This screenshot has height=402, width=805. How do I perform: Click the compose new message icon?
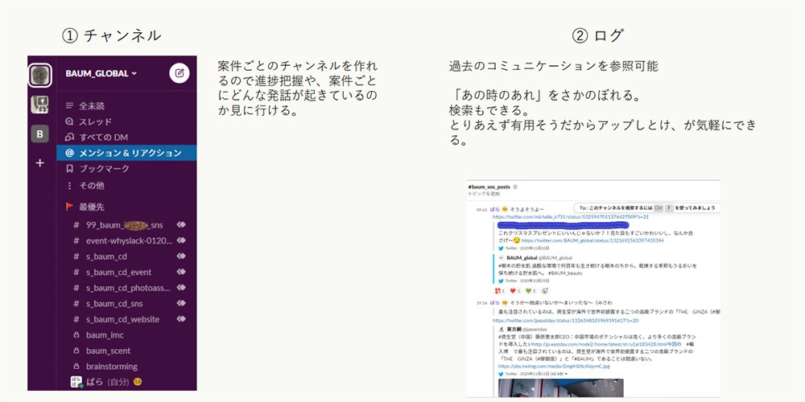180,73
